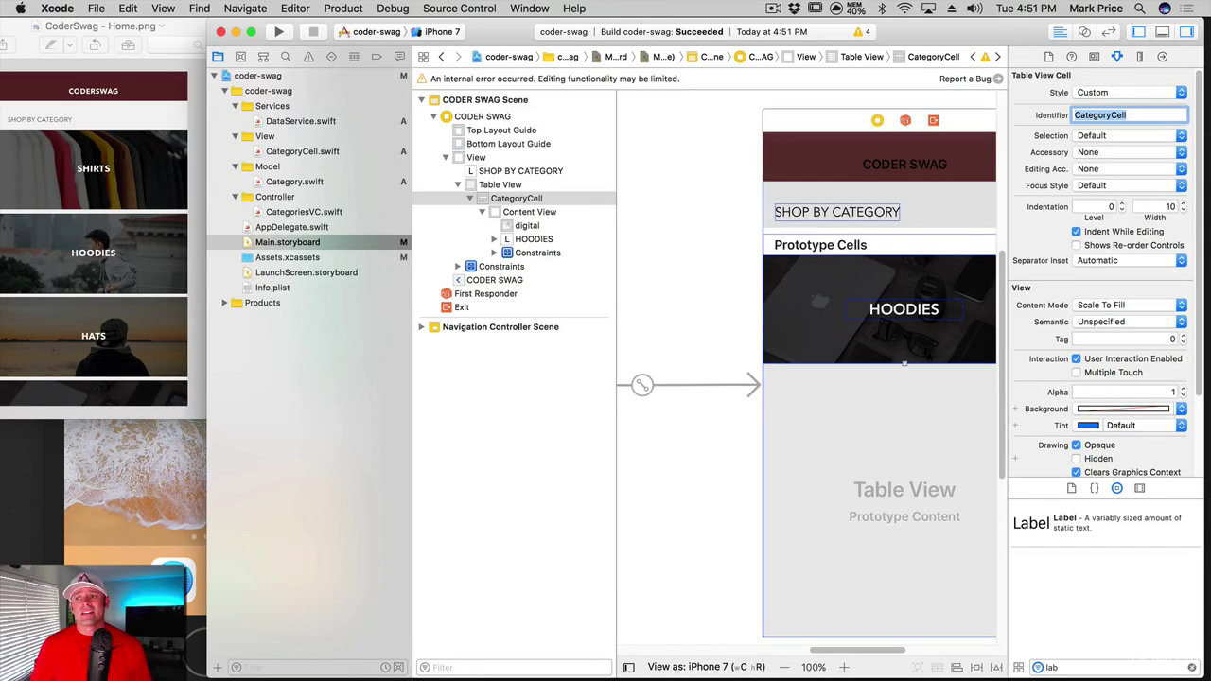Open the Product menu
Viewport: 1211px width, 681px height.
tap(343, 9)
